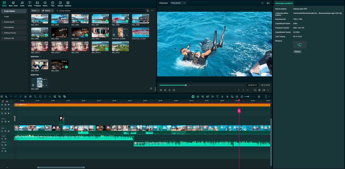Image resolution: width=345 pixels, height=169 pixels.
Task: Click the Mark Out brace icon
Action: click(x=243, y=90)
